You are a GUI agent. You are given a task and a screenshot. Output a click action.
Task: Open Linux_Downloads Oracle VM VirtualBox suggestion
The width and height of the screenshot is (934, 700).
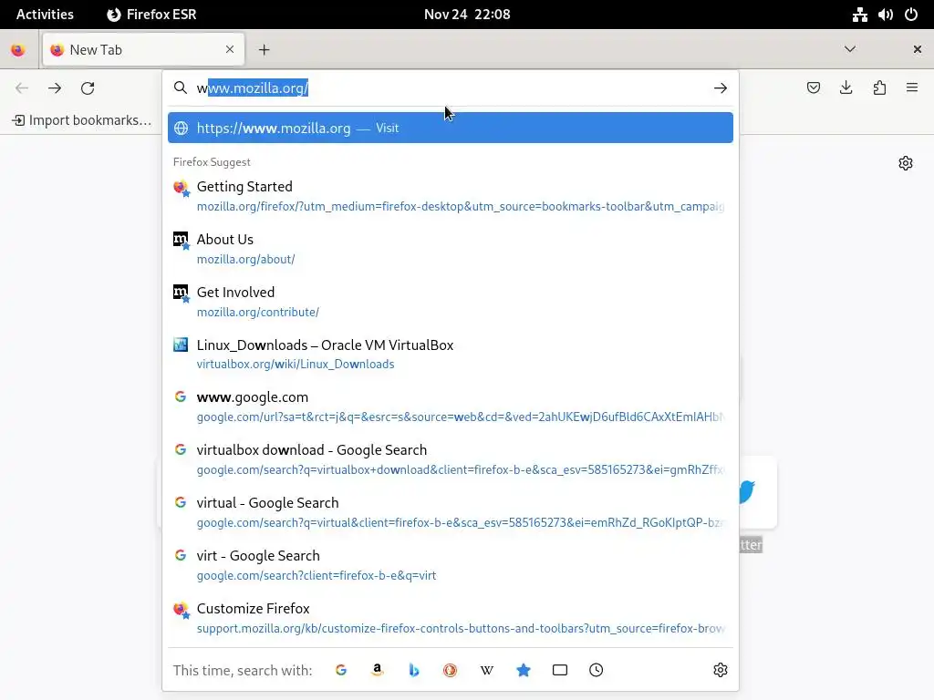coord(451,355)
